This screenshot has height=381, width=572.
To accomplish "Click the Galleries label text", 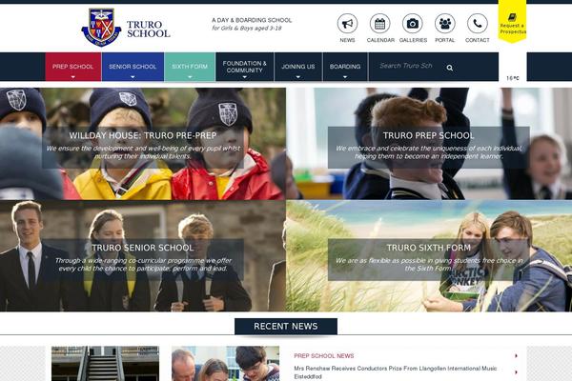I will pos(413,40).
